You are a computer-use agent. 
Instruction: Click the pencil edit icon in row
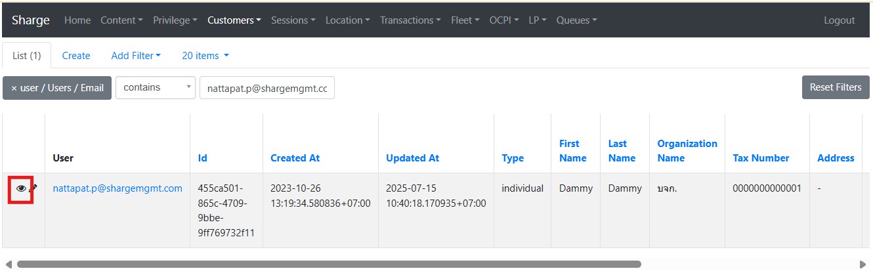[33, 188]
